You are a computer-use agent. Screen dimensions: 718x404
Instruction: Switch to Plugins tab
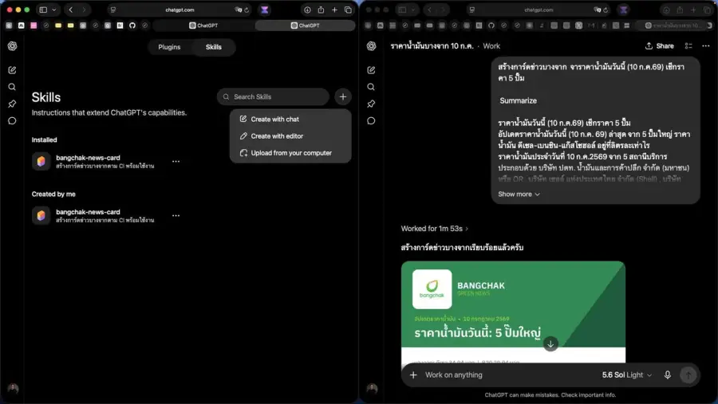coord(169,47)
